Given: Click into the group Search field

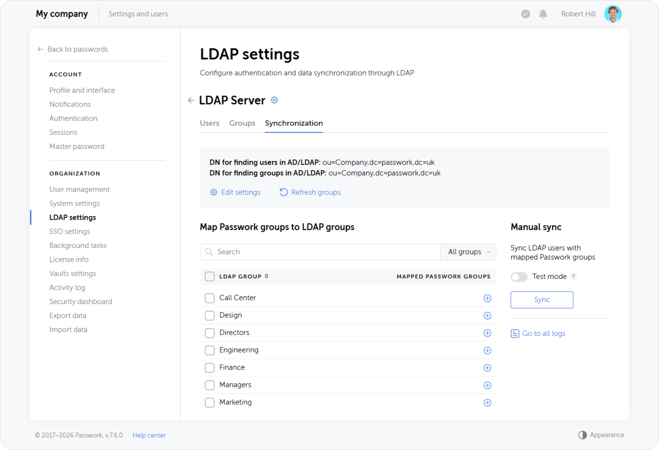Looking at the screenshot, I should tap(320, 252).
